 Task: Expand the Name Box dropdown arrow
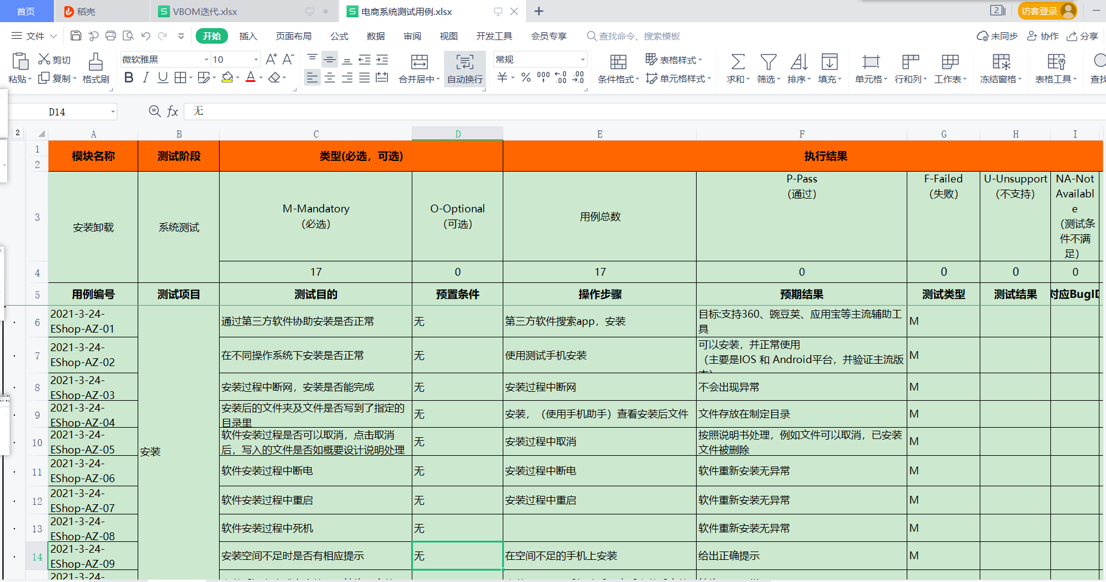point(113,112)
